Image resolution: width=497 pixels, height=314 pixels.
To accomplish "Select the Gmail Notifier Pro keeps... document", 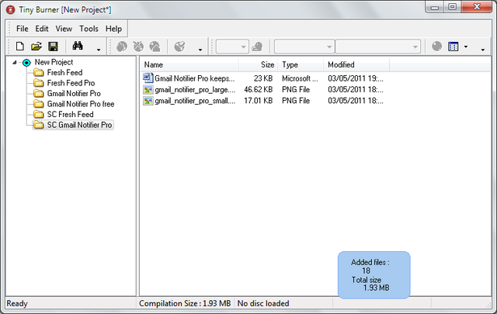I will 195,78.
